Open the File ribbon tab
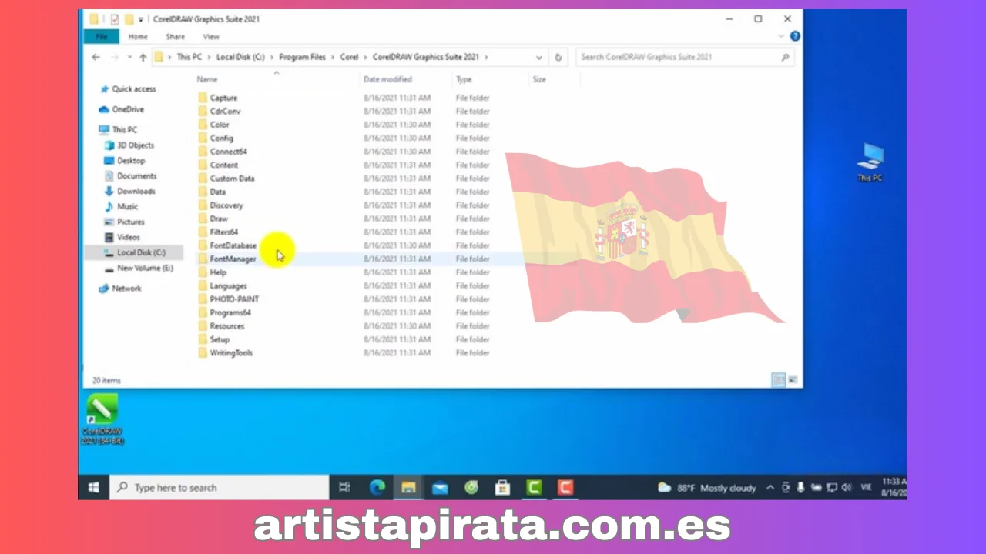The height and width of the screenshot is (554, 986). 101,37
